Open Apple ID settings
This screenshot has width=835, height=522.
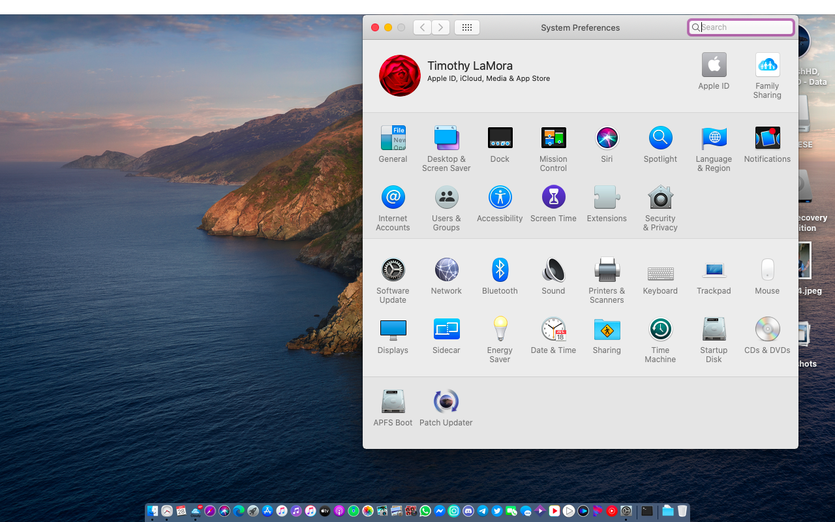[714, 71]
